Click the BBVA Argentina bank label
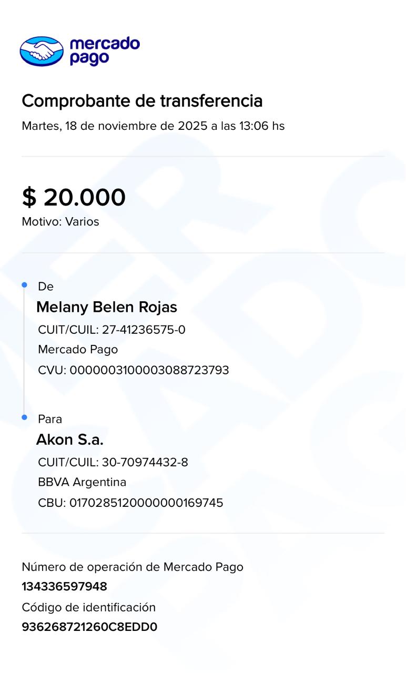The width and height of the screenshot is (406, 673). (82, 482)
